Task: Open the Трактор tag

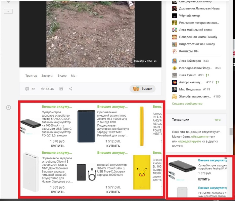Action: 31,76
